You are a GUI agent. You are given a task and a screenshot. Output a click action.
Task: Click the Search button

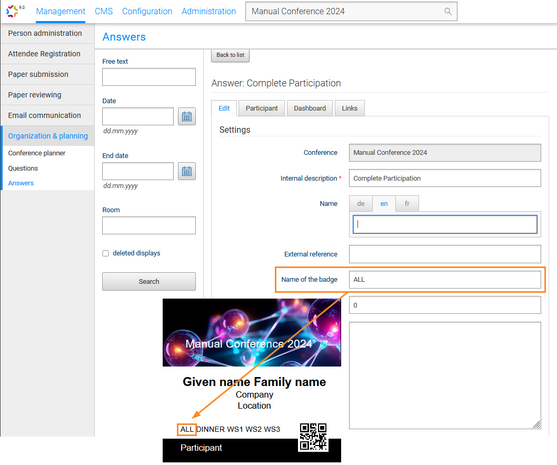coord(148,281)
